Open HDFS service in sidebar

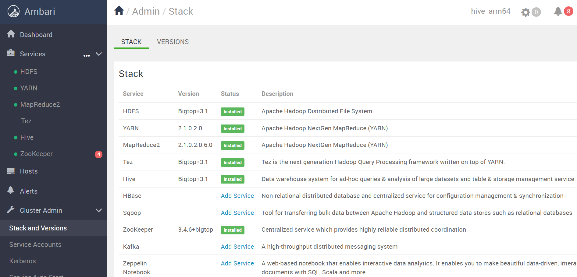tap(29, 72)
